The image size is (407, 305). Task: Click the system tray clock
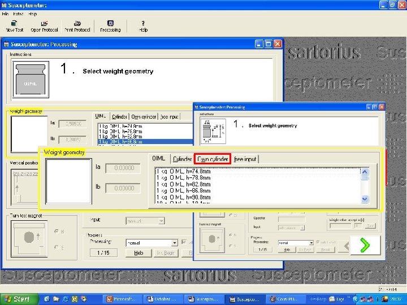(396, 299)
